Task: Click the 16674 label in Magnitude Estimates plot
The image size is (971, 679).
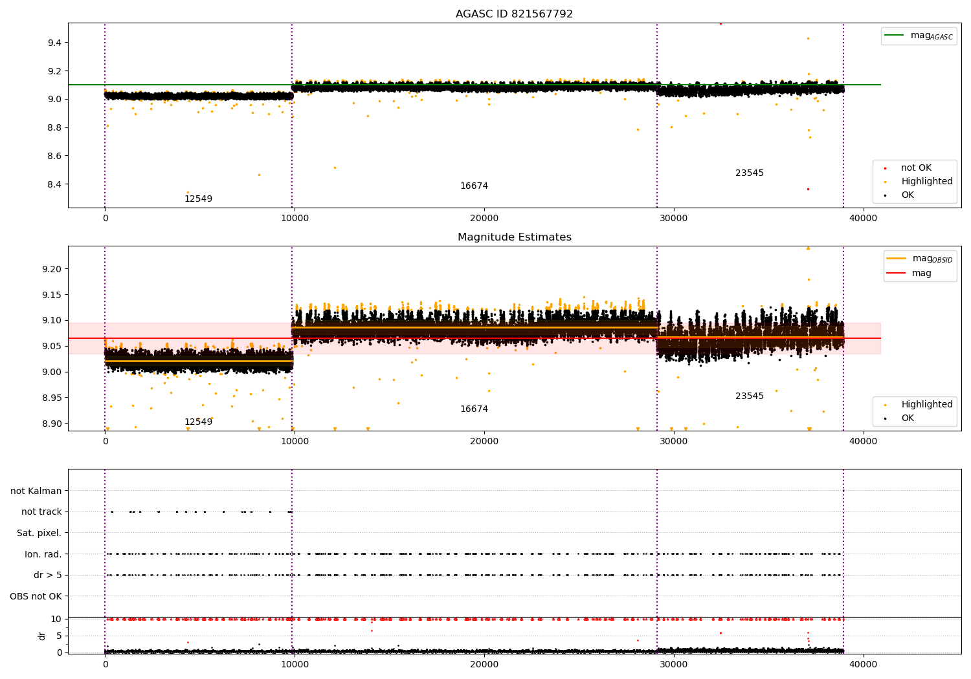Action: point(474,409)
